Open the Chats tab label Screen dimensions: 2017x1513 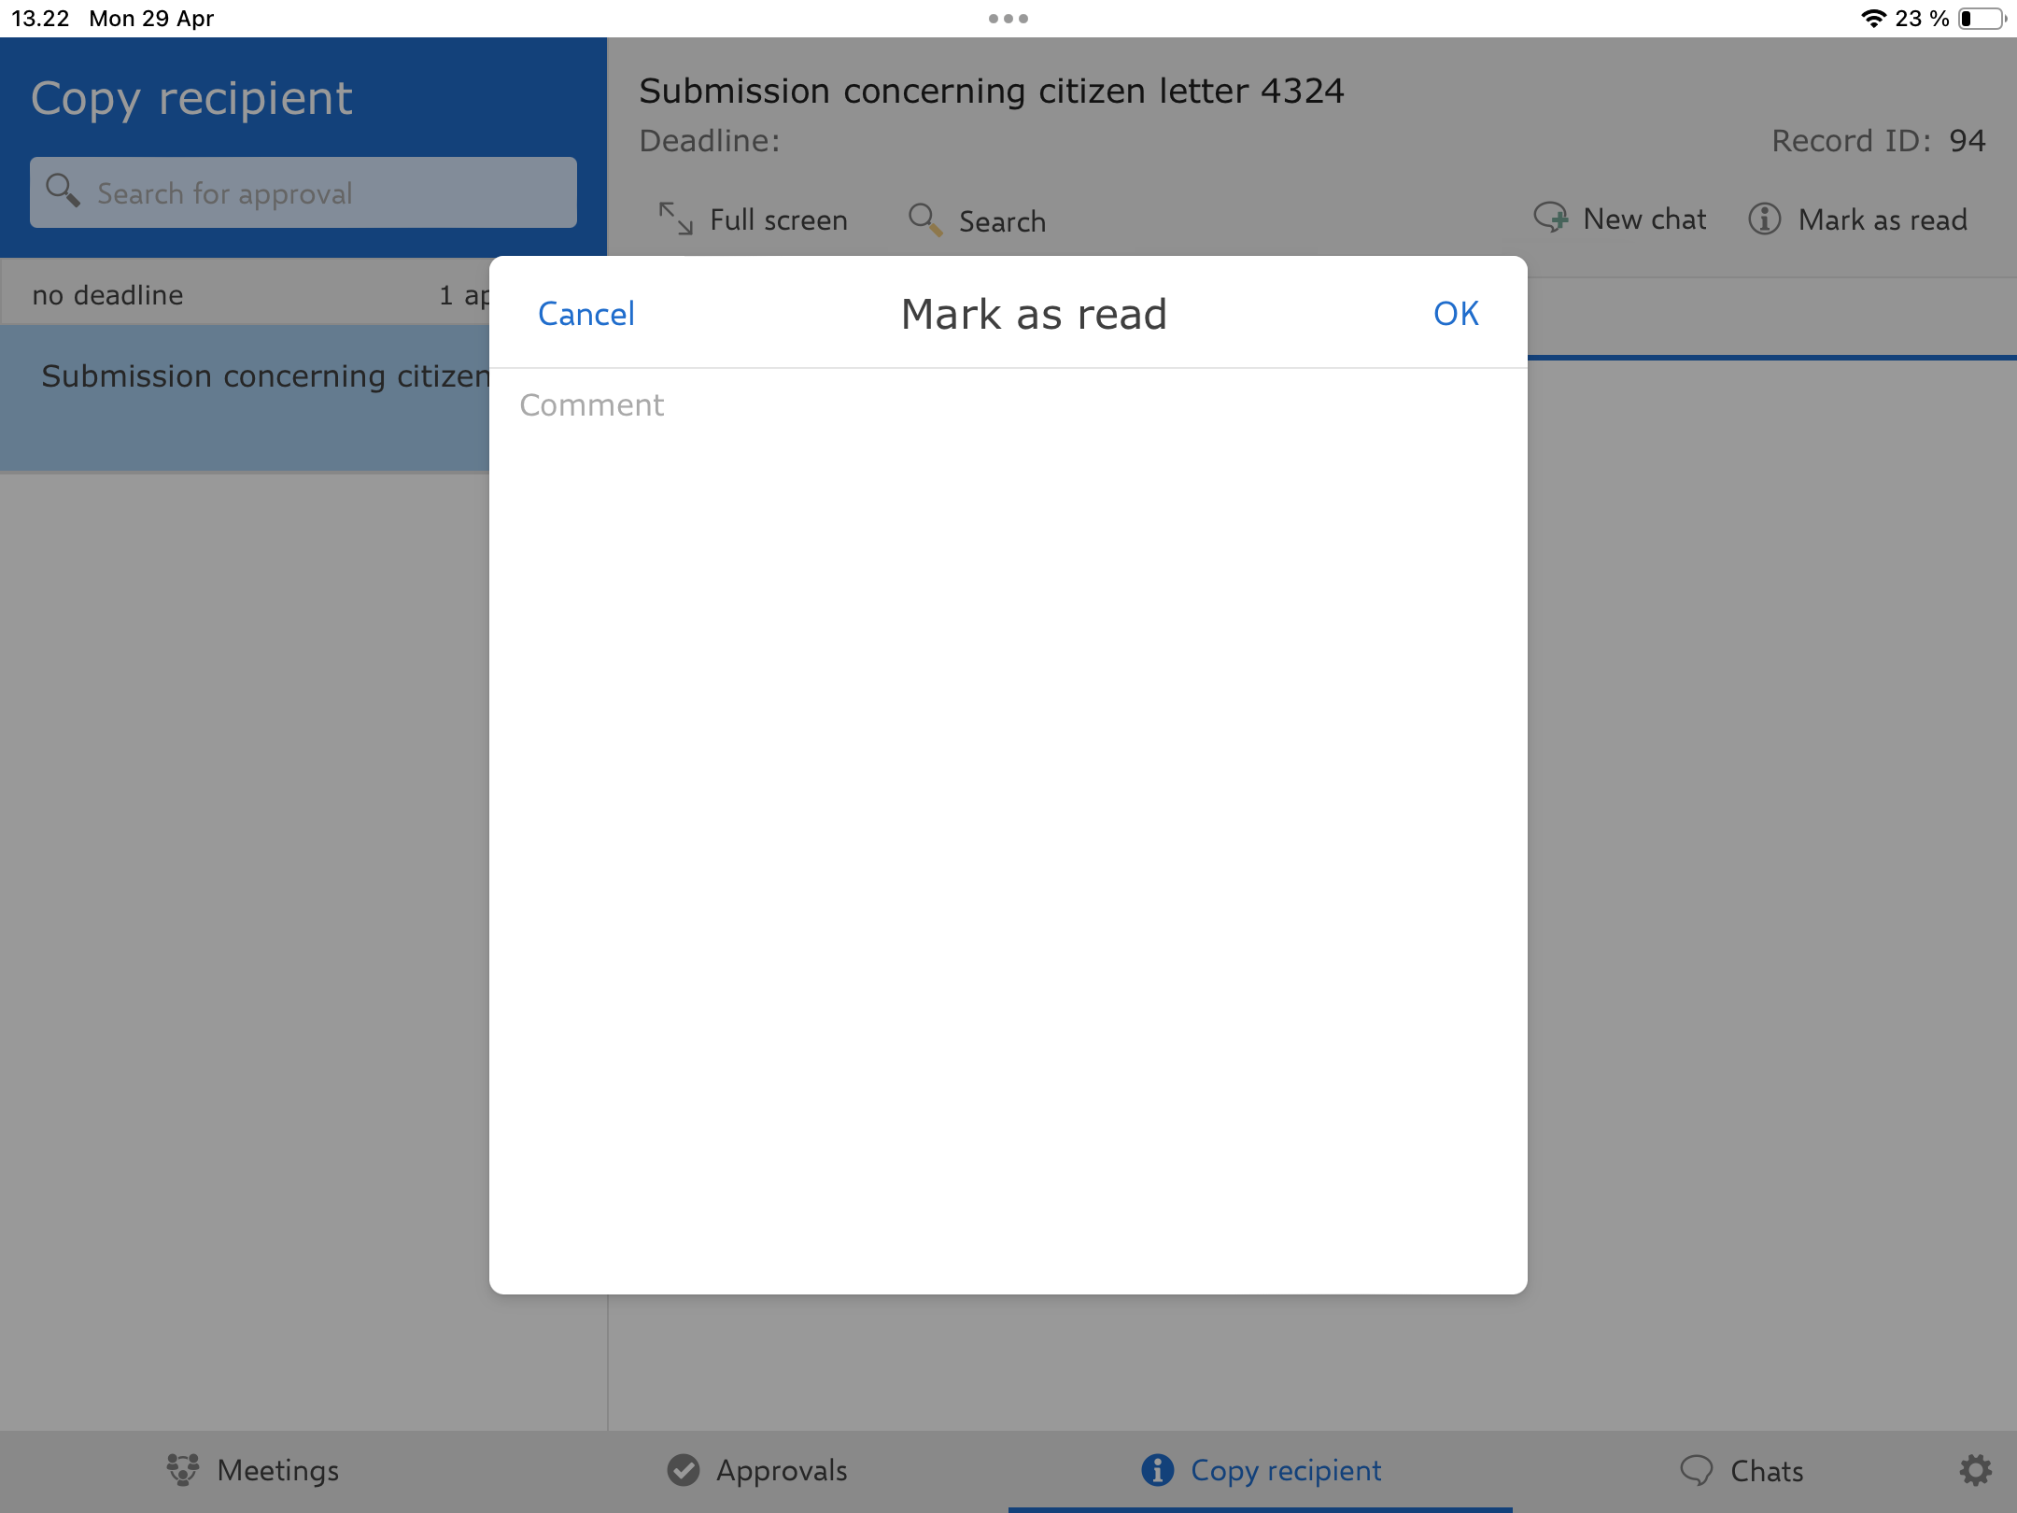[x=1766, y=1471]
